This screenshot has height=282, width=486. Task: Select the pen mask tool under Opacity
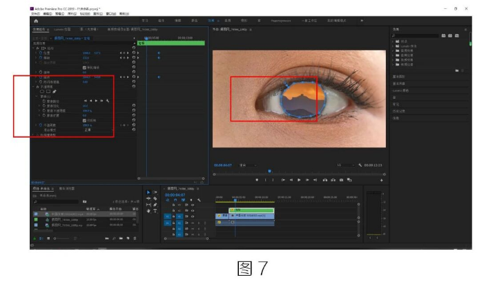pyautogui.click(x=54, y=91)
